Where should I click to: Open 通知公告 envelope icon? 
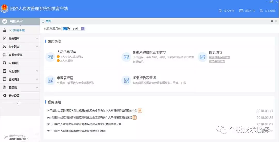point(241,11)
